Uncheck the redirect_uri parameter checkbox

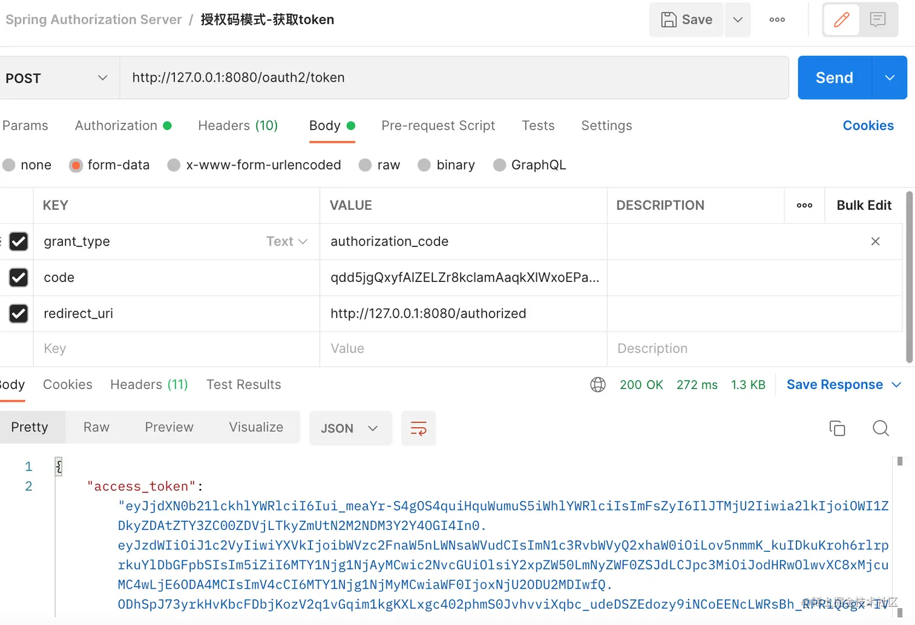(18, 313)
